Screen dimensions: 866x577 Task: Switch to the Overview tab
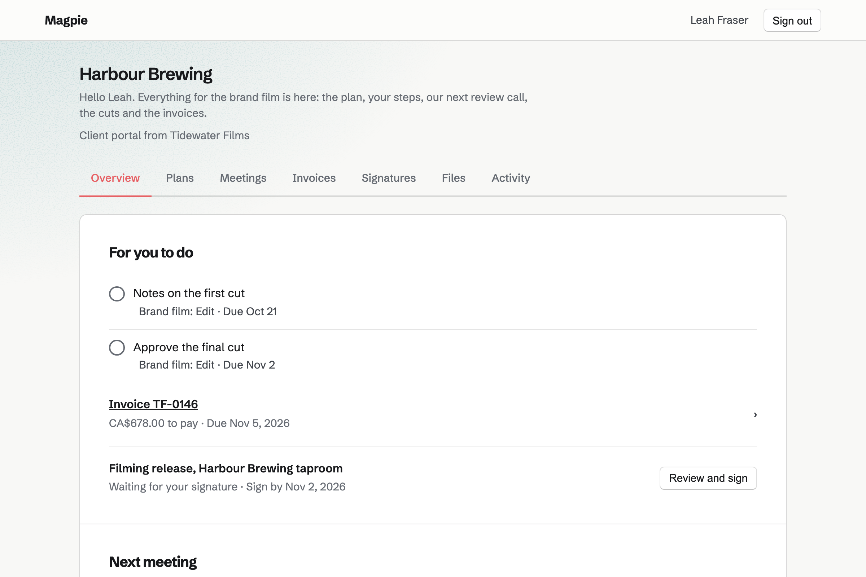coord(115,178)
